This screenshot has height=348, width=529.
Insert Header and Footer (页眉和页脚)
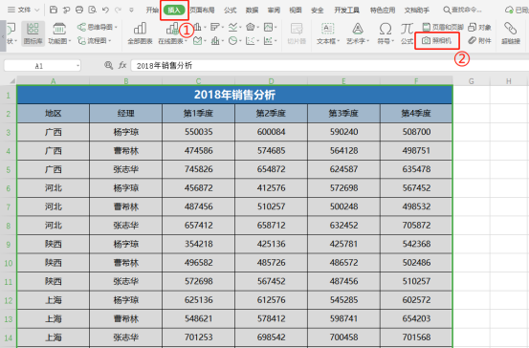(x=443, y=27)
